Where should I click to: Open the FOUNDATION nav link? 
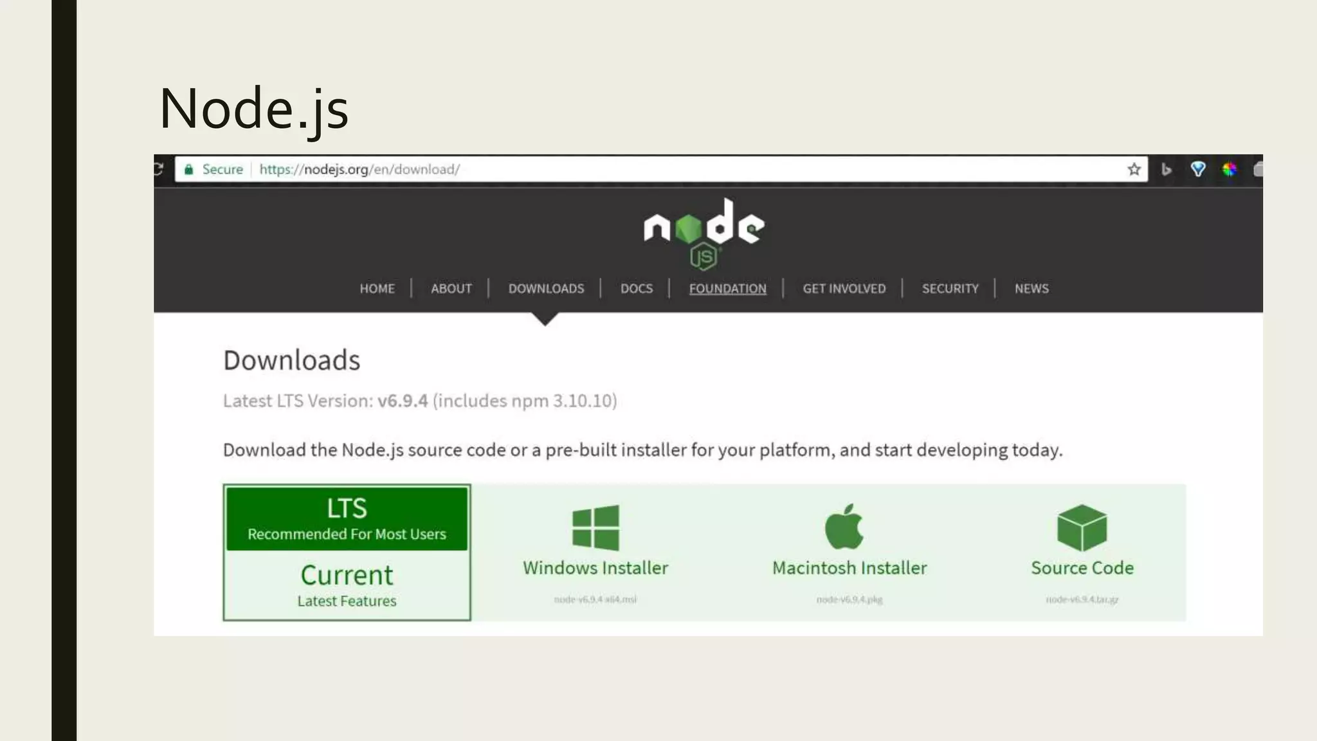[x=727, y=289]
